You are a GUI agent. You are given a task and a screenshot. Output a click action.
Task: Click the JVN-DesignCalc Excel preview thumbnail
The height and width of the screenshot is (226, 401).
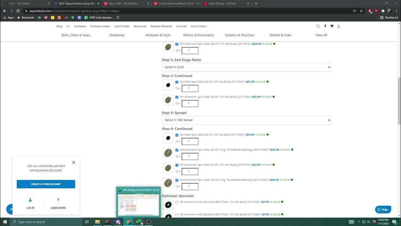[138, 202]
